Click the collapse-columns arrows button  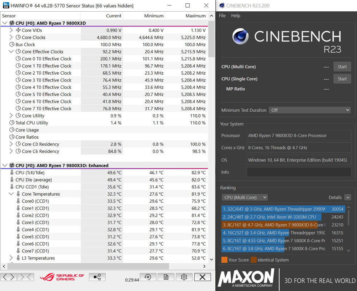pos(25,277)
